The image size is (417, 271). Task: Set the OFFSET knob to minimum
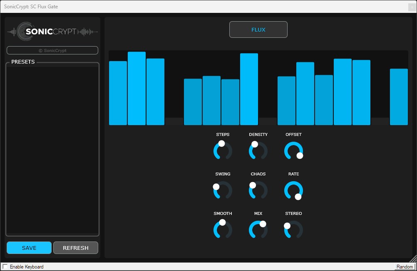tap(293, 150)
